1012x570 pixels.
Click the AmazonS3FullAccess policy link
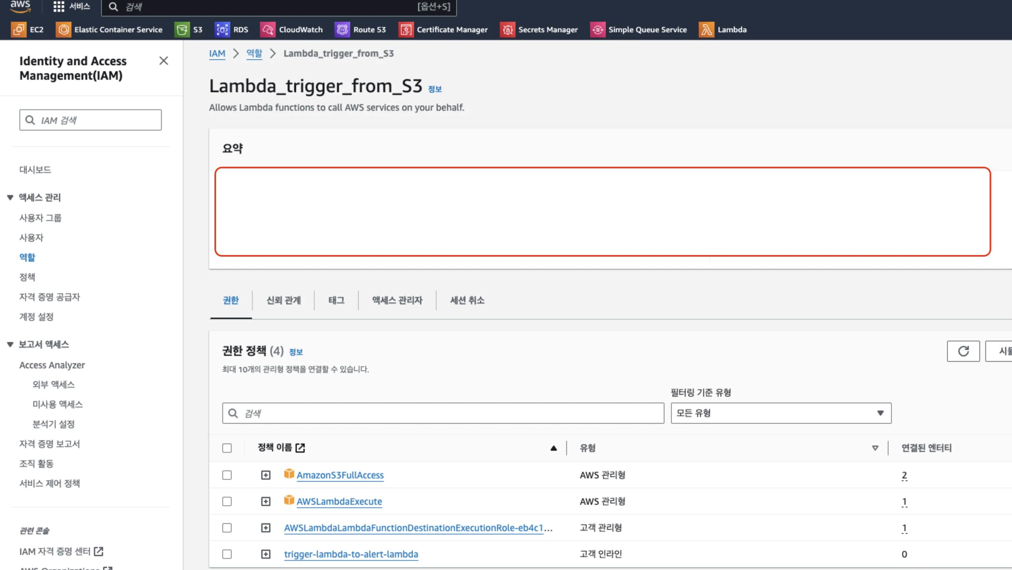pyautogui.click(x=341, y=474)
